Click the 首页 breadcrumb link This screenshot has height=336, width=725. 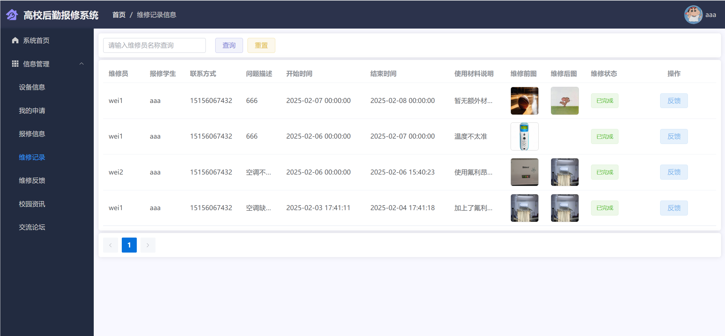coord(119,15)
